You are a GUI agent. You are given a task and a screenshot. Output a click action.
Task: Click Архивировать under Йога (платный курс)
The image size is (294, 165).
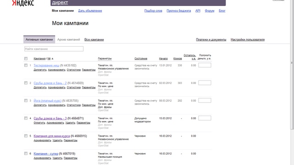(57, 105)
